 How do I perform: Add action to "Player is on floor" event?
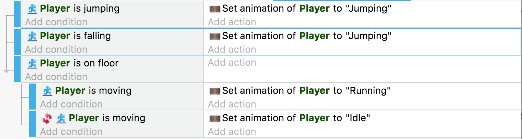click(x=232, y=63)
